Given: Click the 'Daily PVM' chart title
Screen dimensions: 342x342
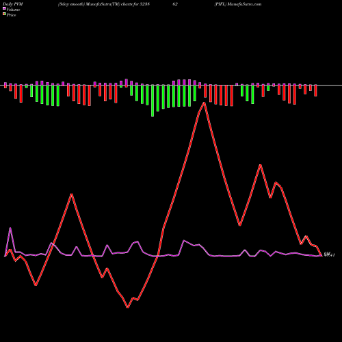Looking at the screenshot, I should [x=13, y=4].
